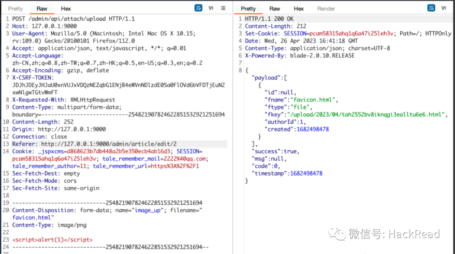Select the response Pretty tab
The image size is (455, 254).
click(249, 9)
